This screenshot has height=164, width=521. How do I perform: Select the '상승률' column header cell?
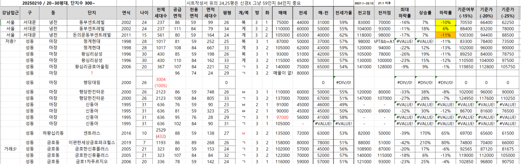425,12
